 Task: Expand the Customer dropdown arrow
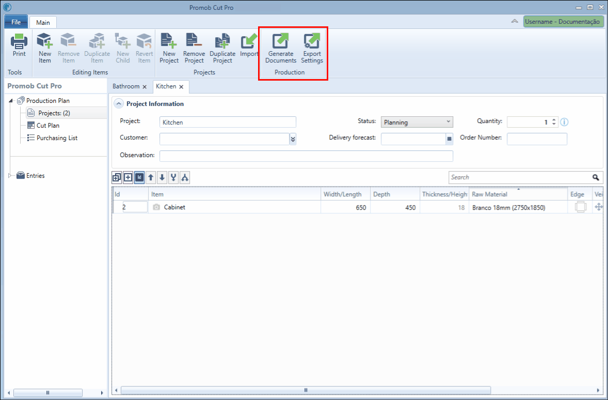click(x=293, y=139)
